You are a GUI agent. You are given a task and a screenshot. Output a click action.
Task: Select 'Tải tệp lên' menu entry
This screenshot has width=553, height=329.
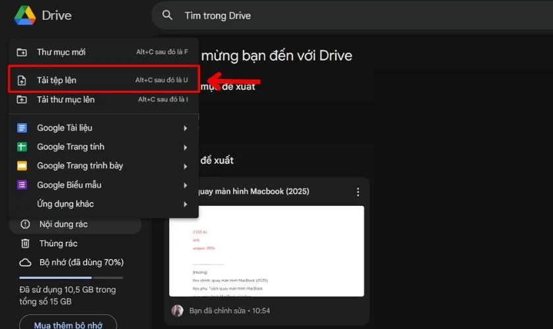(x=104, y=80)
